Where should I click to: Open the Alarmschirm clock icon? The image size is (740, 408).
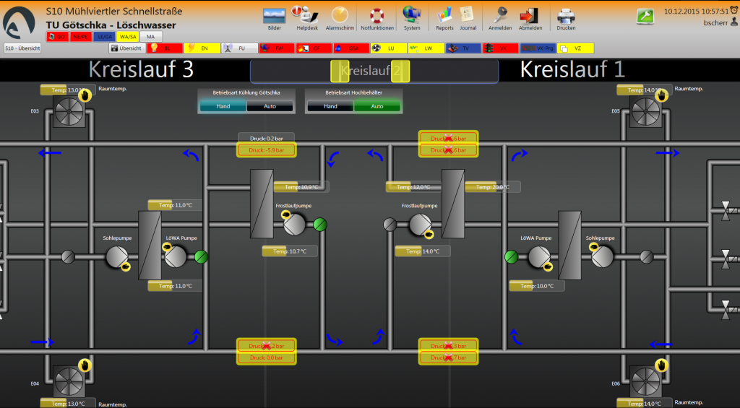tap(340, 15)
